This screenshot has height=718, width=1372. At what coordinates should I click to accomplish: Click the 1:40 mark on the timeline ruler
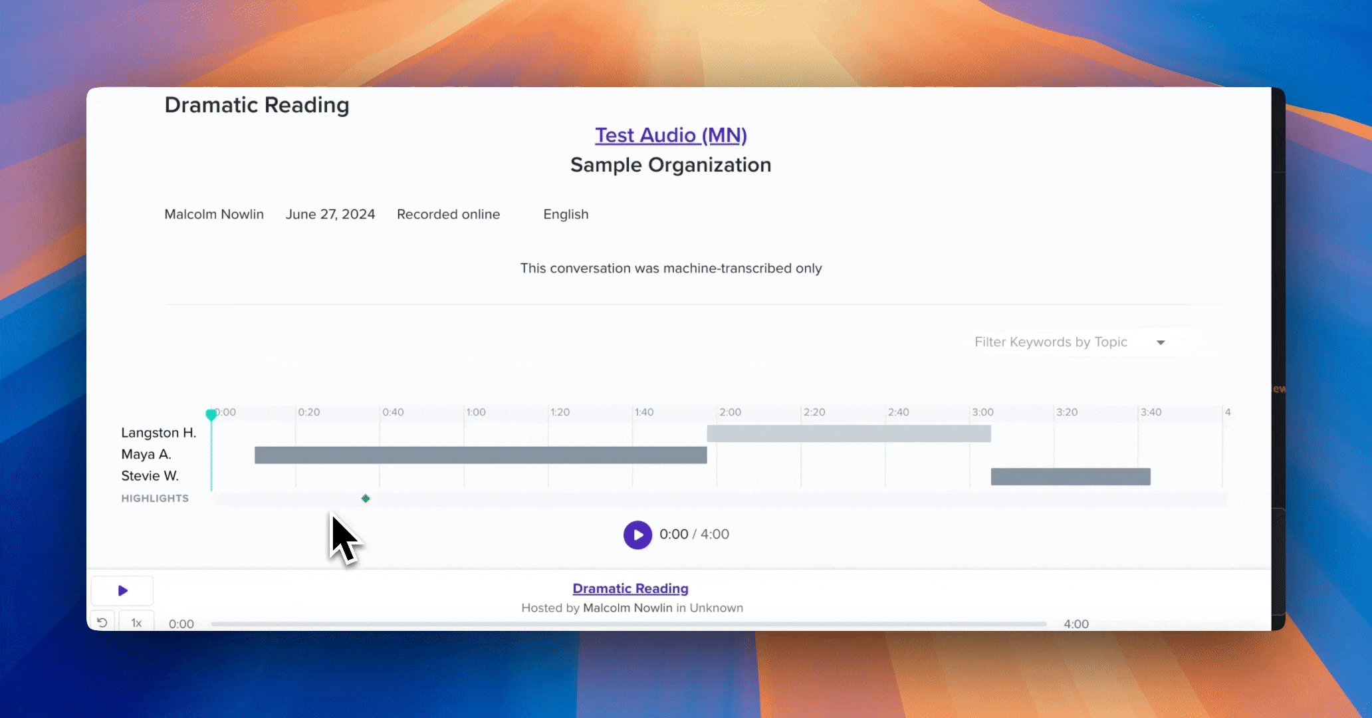click(644, 412)
